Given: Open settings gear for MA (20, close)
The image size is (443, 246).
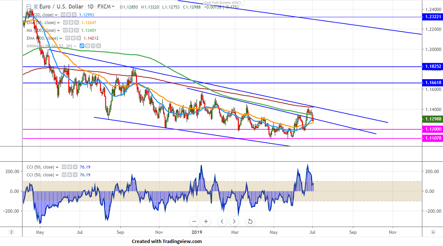Looking at the screenshot, I should [x=69, y=15].
